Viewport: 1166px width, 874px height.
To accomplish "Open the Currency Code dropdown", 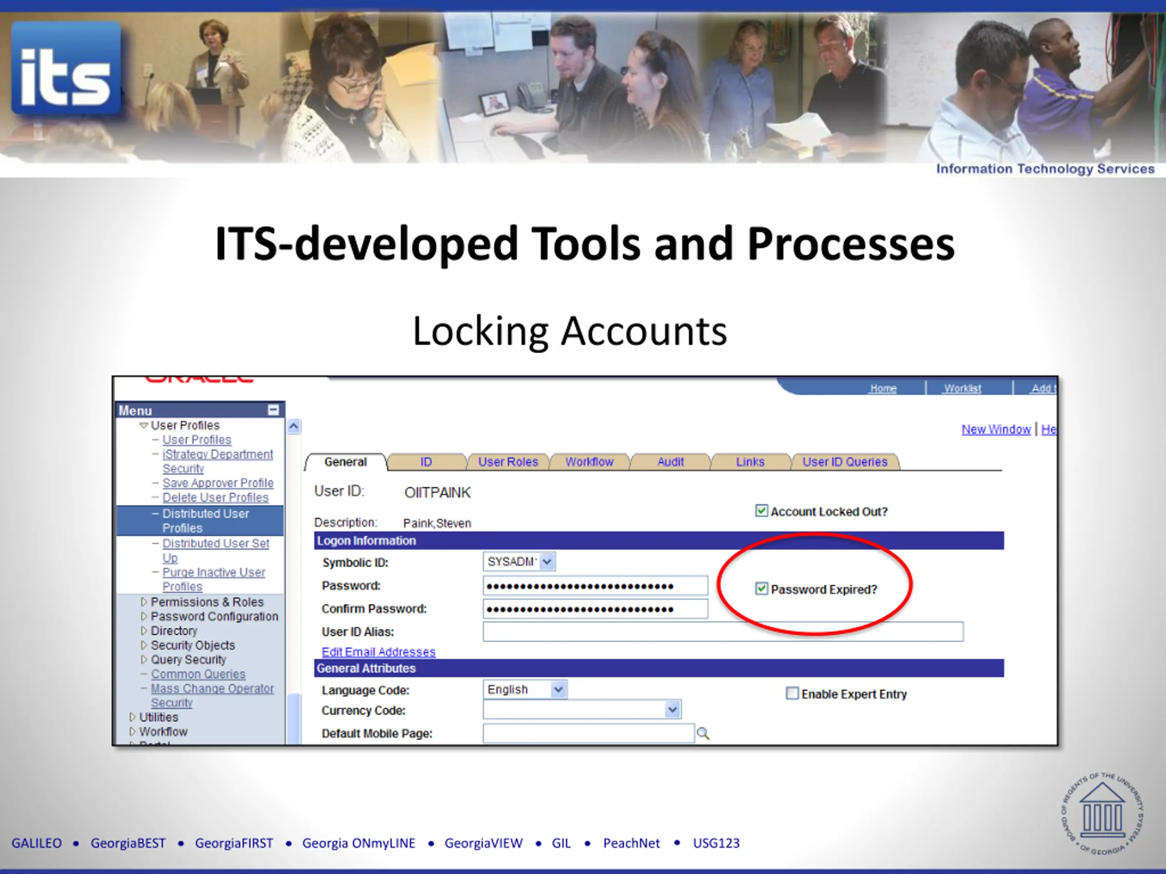I will [x=672, y=710].
